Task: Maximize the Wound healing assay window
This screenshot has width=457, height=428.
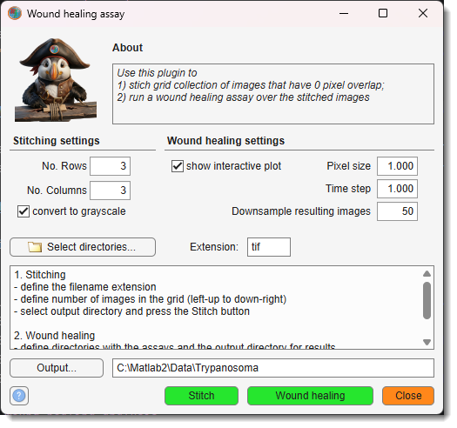Action: click(x=383, y=13)
